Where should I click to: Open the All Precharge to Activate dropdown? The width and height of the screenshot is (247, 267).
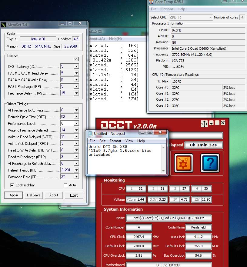click(x=76, y=110)
